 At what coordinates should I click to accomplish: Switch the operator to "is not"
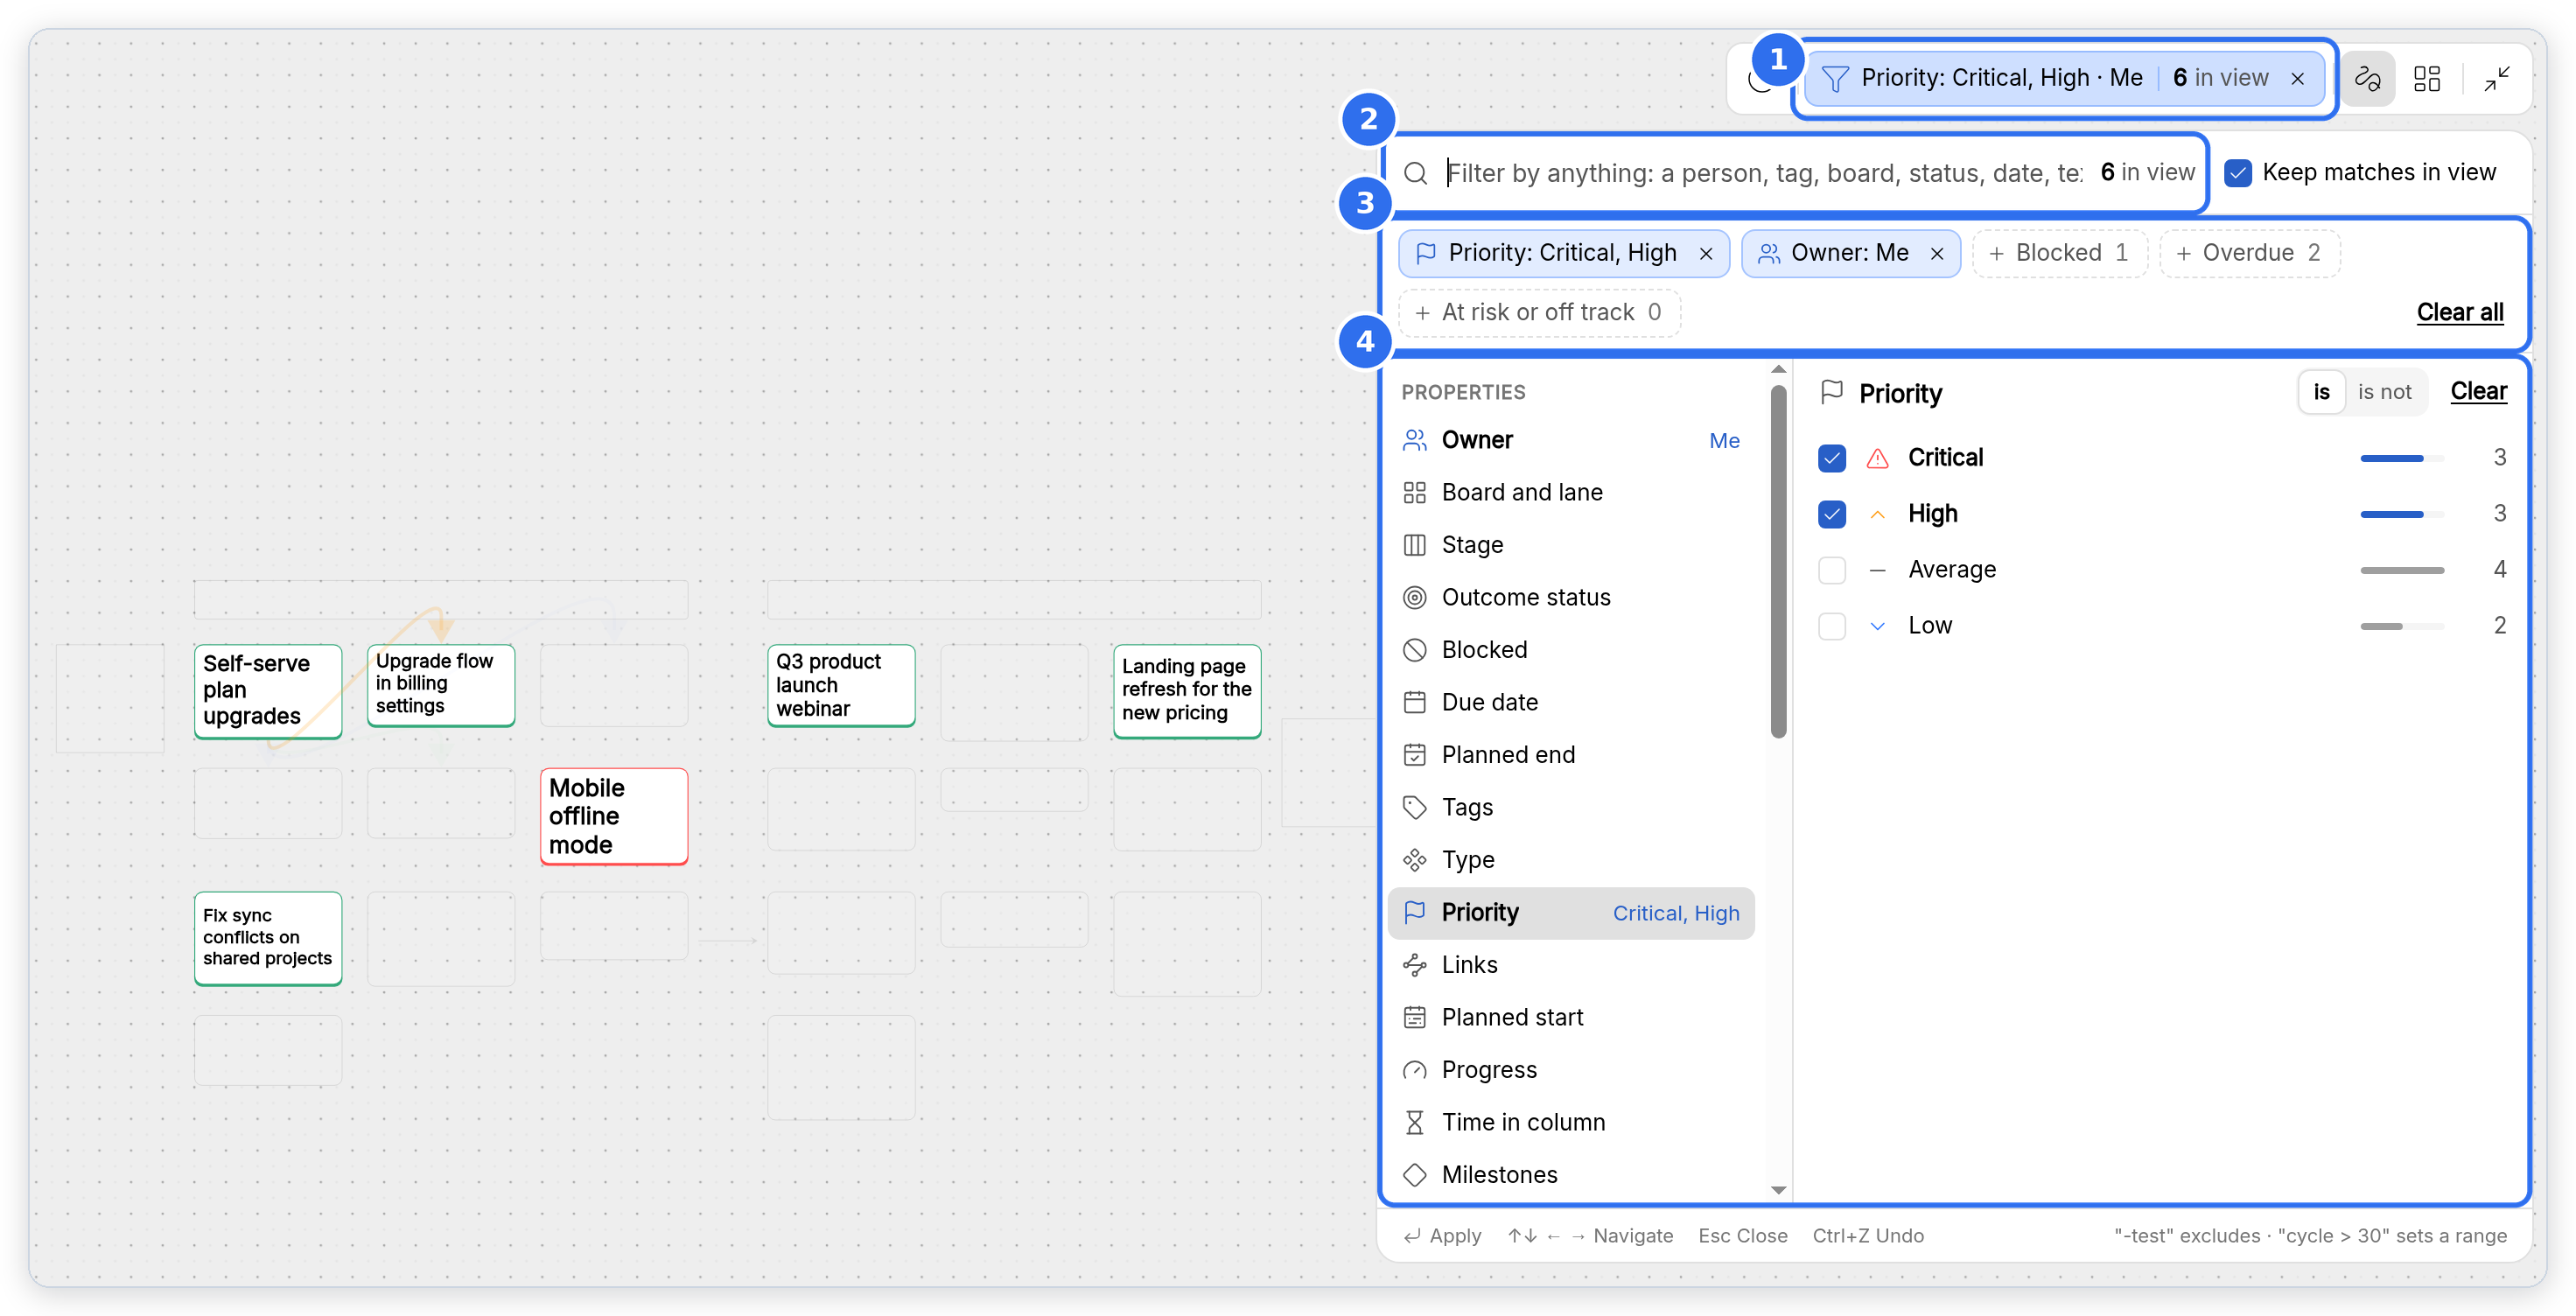click(2384, 392)
